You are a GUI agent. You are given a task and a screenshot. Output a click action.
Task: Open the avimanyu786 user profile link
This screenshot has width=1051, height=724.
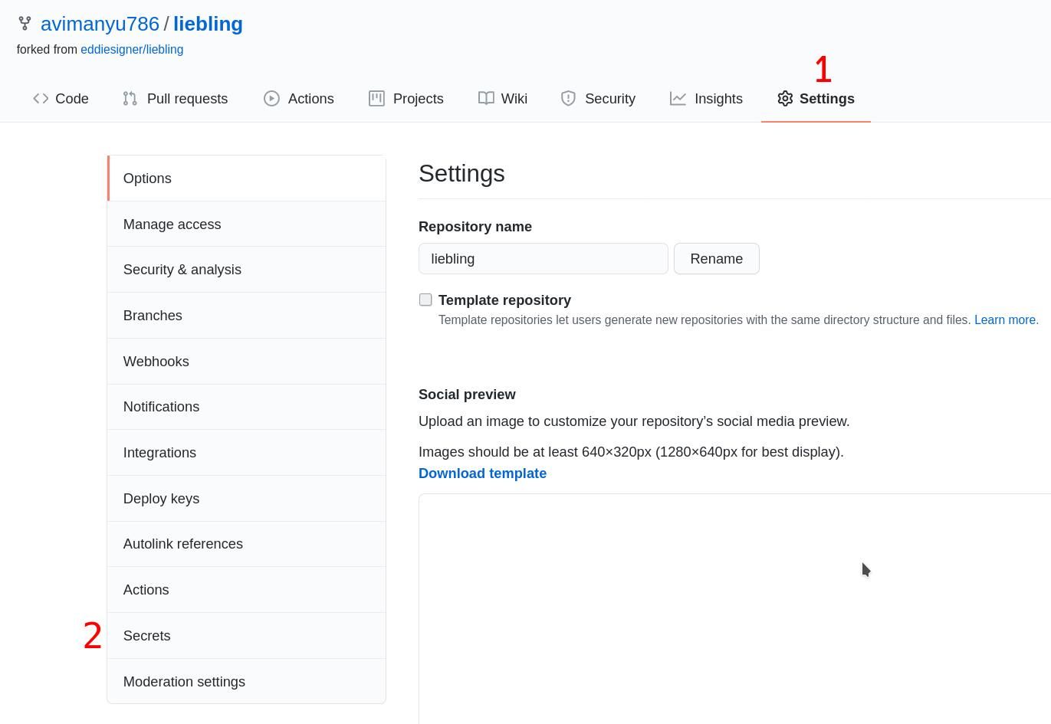(100, 24)
